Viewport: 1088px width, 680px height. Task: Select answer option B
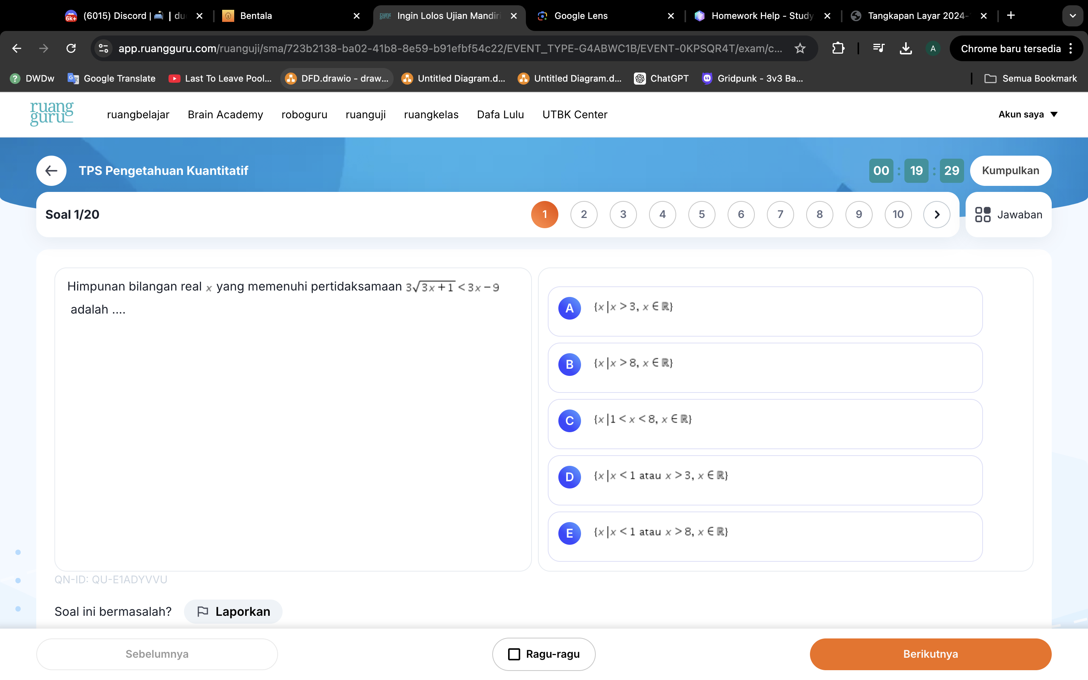click(x=765, y=368)
